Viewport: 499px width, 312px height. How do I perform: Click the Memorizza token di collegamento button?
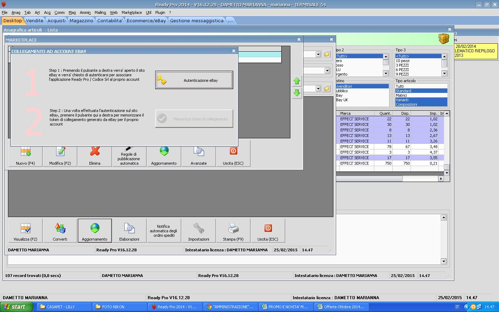pos(194,119)
